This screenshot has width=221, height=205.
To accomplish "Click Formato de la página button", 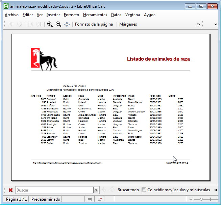I will [94, 24].
